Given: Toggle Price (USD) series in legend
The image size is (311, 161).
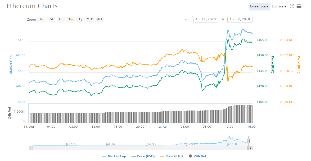Looking at the screenshot, I should 143,156.
